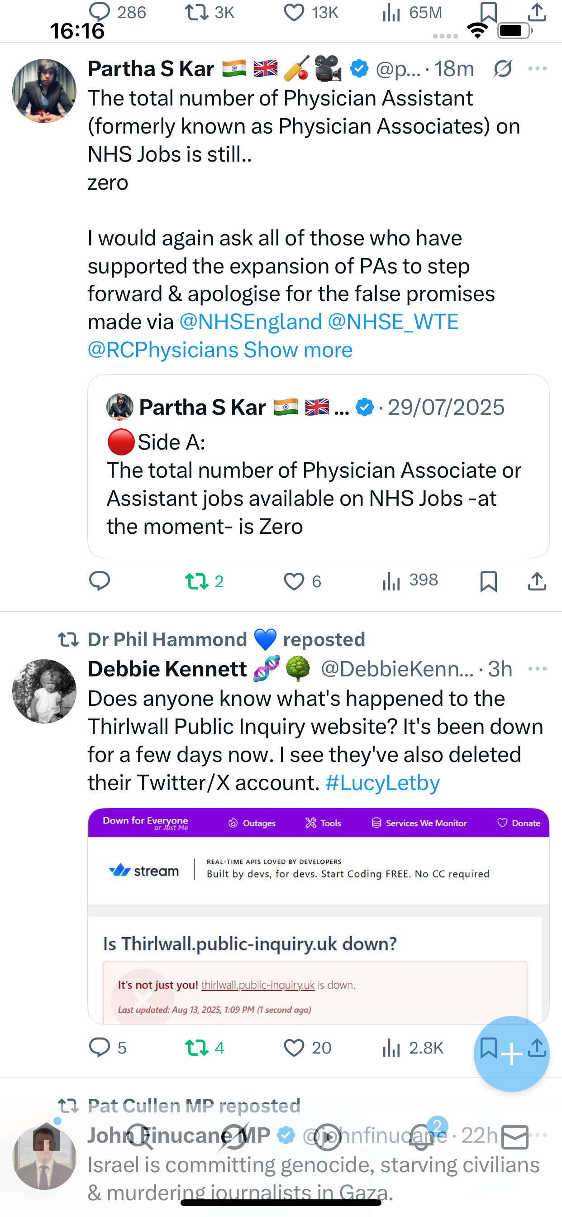Open the @NHSEngland mention link

[x=250, y=322]
